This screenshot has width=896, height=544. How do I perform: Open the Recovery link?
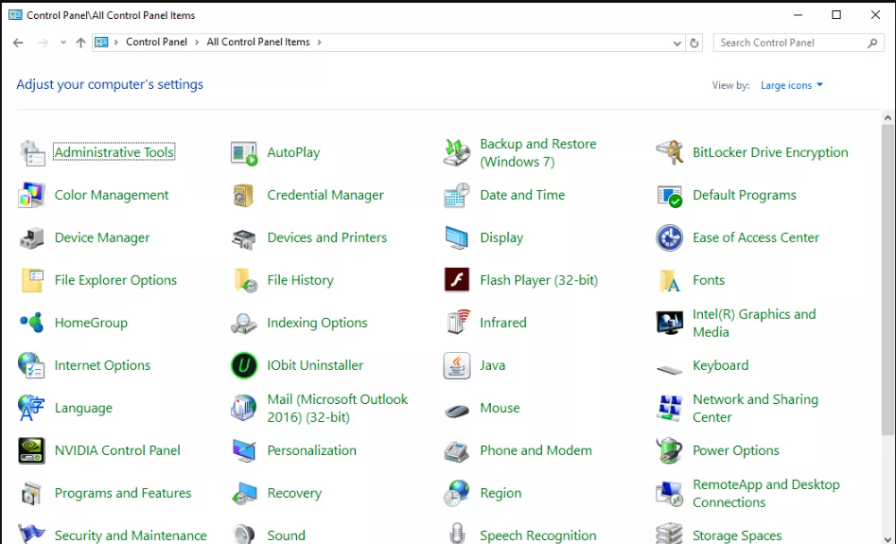[294, 493]
